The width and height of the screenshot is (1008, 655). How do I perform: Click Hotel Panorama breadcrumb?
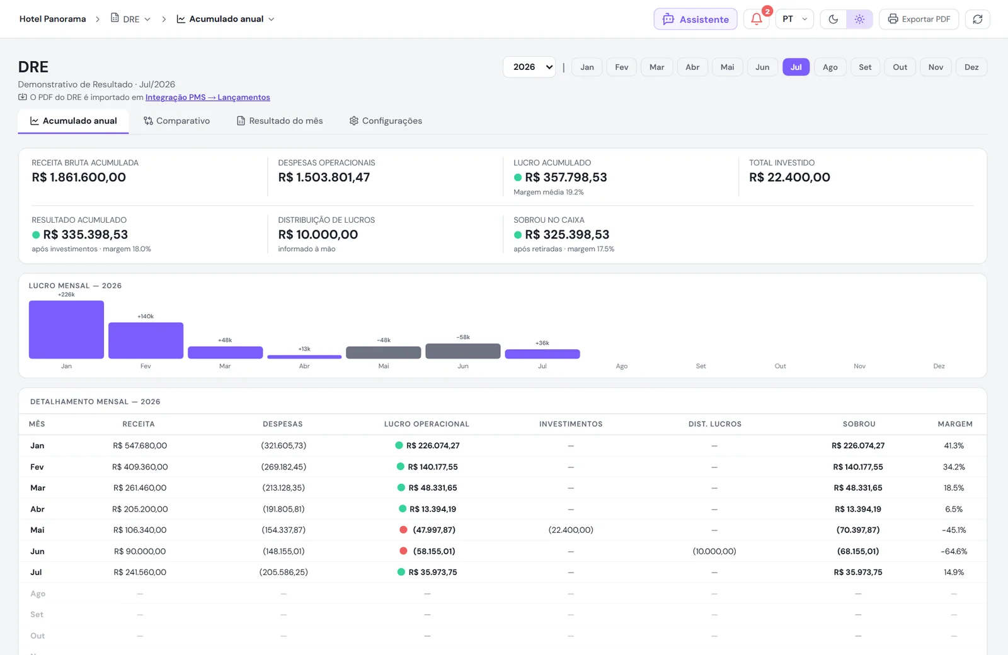(52, 19)
